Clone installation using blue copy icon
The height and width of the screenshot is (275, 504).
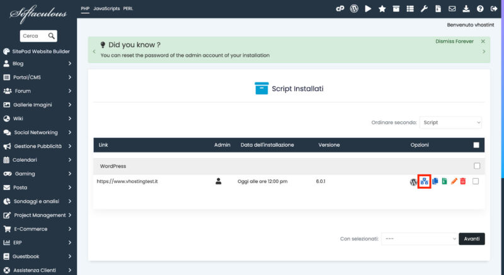[435, 181]
